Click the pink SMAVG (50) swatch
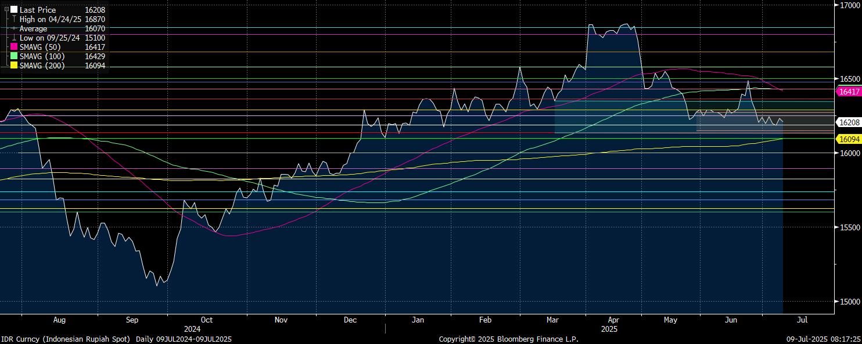 (x=14, y=47)
